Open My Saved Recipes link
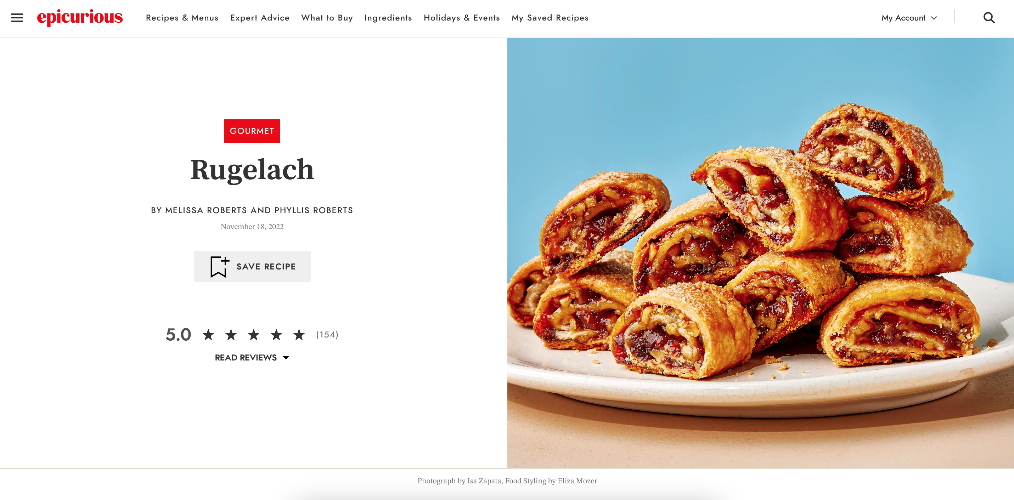The width and height of the screenshot is (1014, 500). click(x=550, y=18)
